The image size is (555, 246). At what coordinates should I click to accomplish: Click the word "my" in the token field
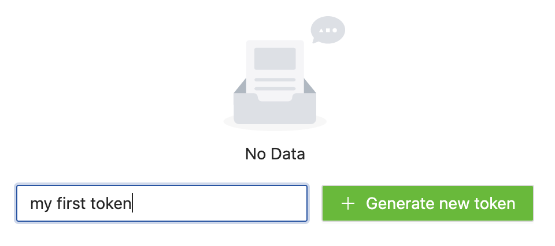[x=40, y=204]
